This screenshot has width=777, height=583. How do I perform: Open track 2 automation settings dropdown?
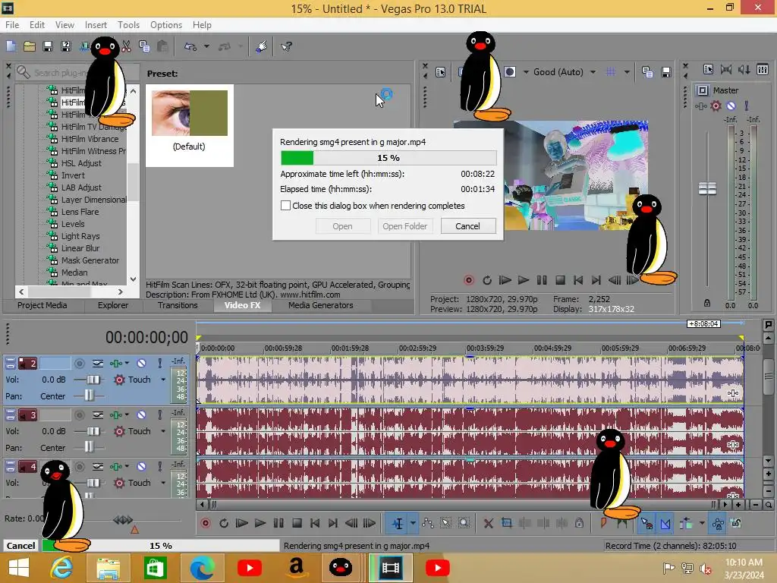(127, 364)
